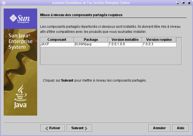Select installed version 7.0.0.1.0.0 cell
193x136 pixels.
point(125,44)
